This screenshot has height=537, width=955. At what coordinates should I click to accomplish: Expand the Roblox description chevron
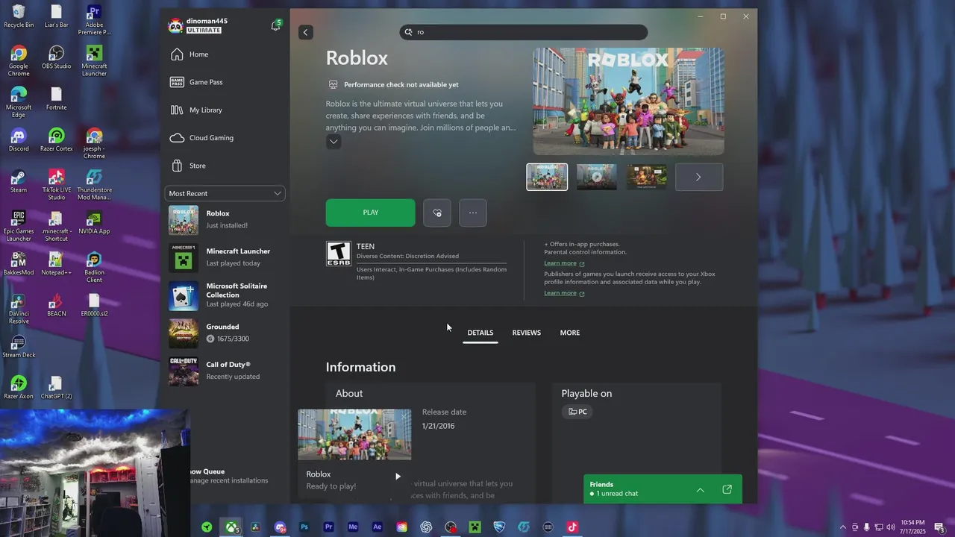(334, 142)
